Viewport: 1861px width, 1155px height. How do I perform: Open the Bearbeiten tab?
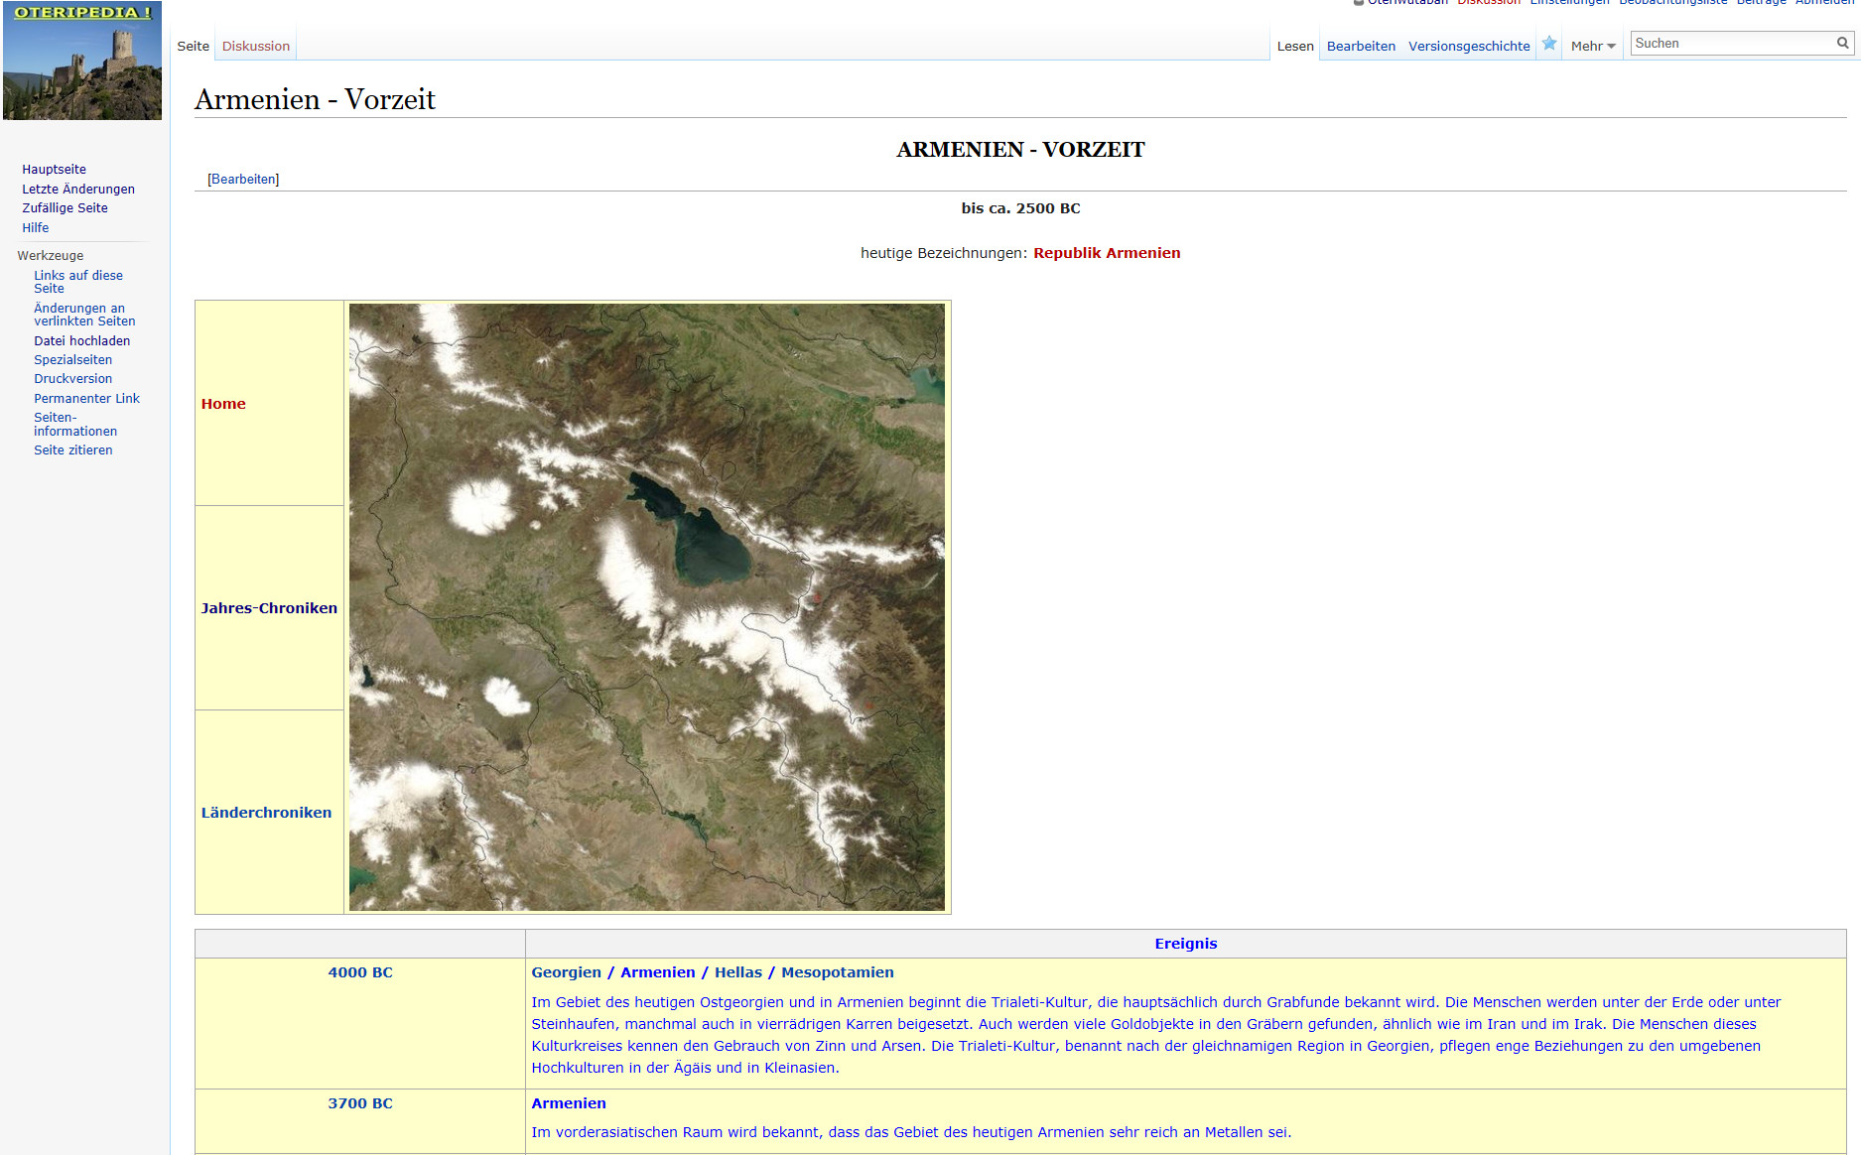pos(1361,47)
